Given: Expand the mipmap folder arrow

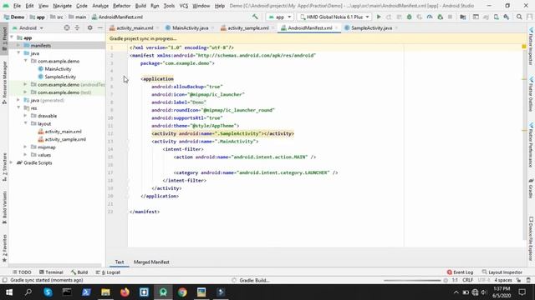Looking at the screenshot, I should 25,147.
